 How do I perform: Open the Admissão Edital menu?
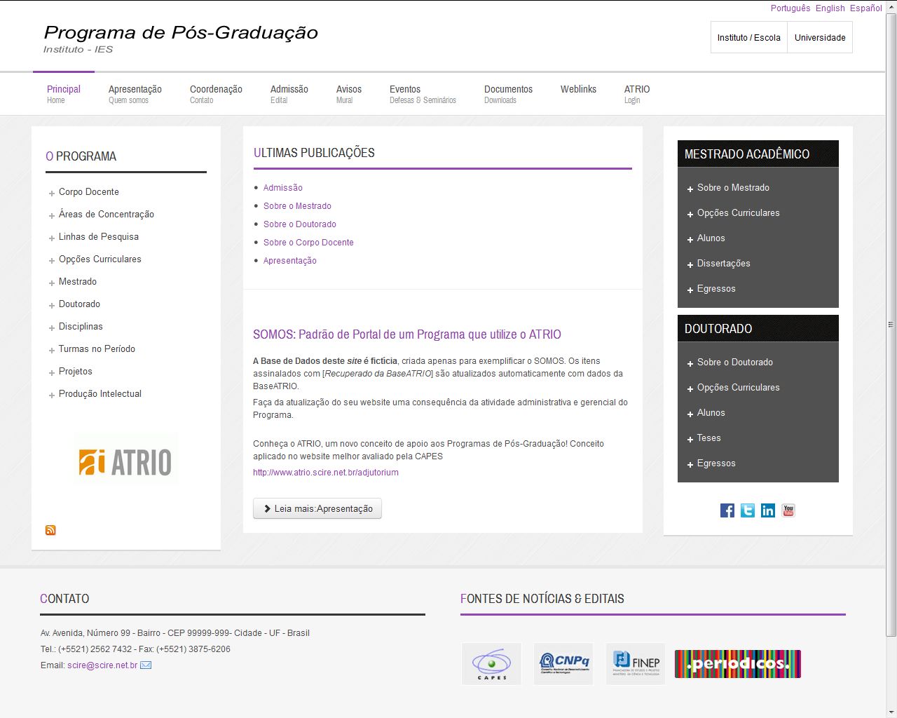pos(289,94)
